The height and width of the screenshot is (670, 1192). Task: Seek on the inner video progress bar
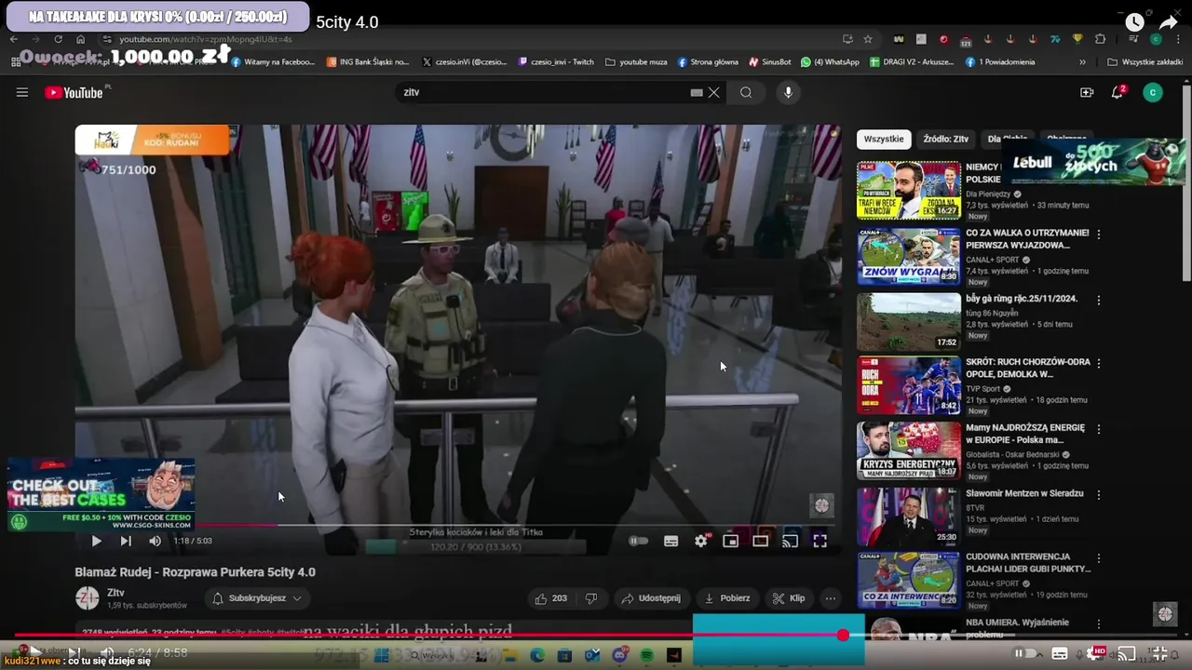click(x=458, y=525)
